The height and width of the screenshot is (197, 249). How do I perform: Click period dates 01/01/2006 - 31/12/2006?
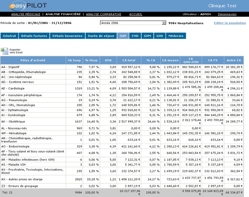pos(50,23)
